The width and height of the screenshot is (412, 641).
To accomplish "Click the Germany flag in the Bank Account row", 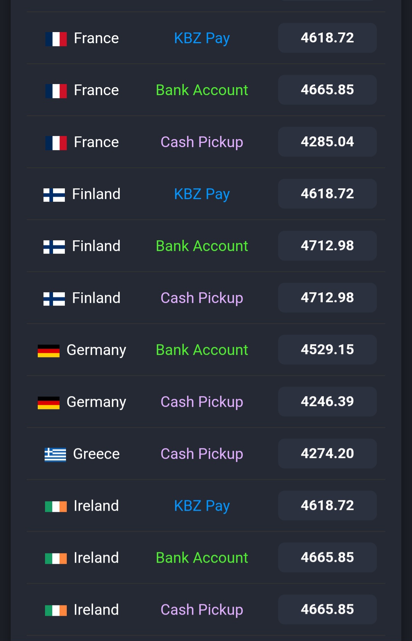I will pos(48,350).
